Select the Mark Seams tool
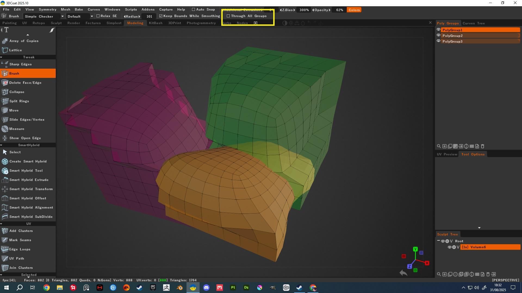The width and height of the screenshot is (522, 293). (20, 240)
